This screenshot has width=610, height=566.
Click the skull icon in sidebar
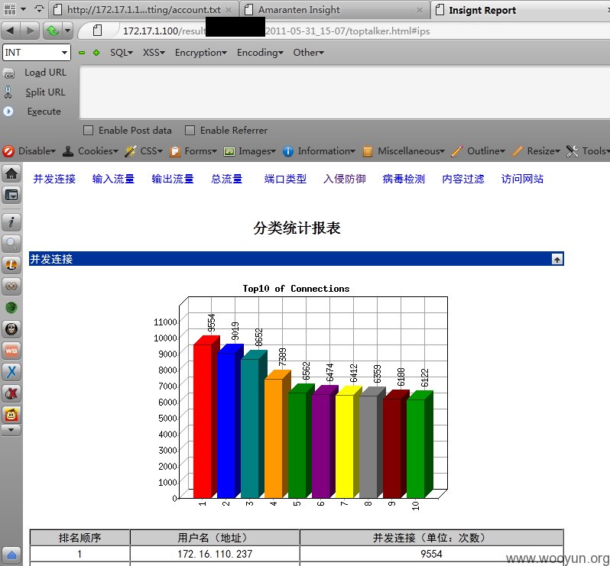pos(11,329)
